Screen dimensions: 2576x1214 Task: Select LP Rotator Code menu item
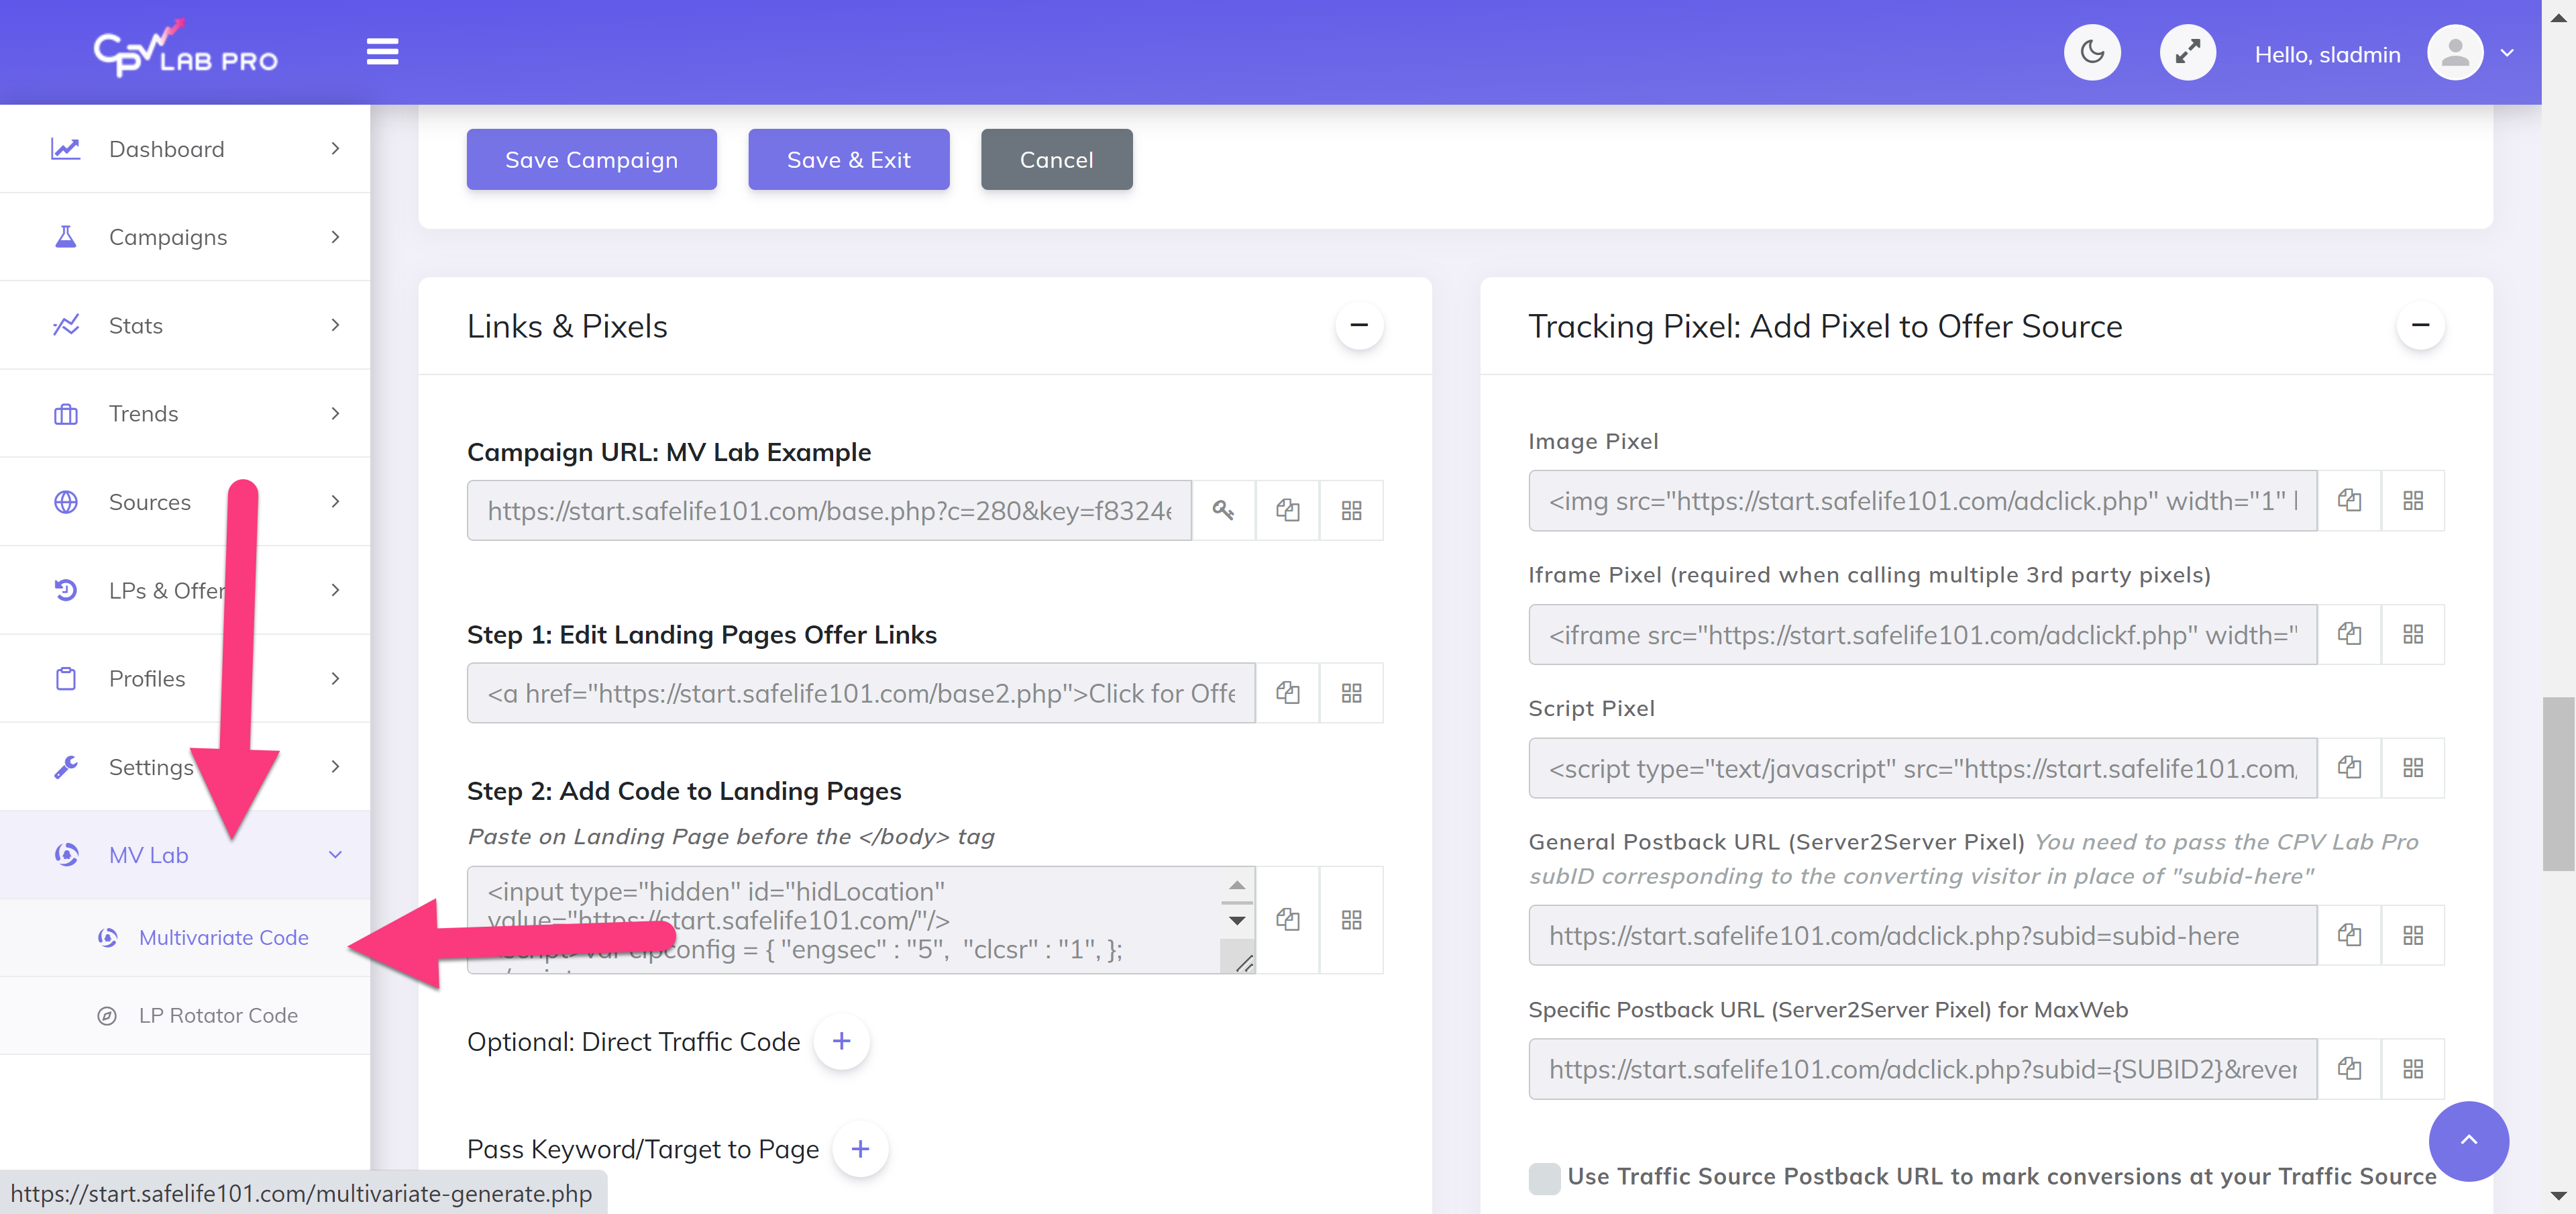coord(218,1015)
